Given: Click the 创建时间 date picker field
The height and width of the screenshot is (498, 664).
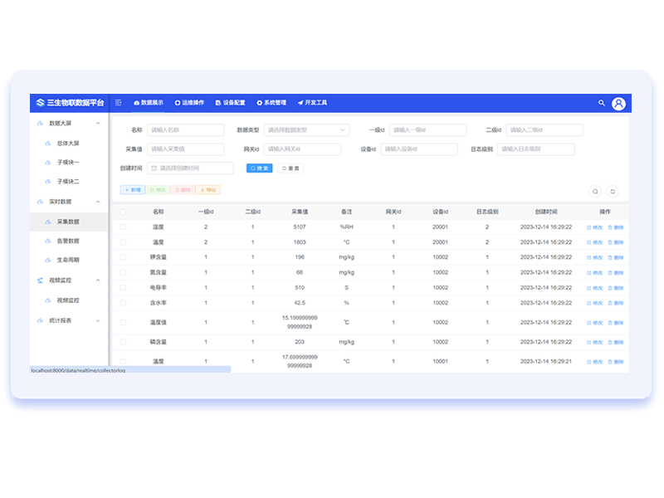Looking at the screenshot, I should point(190,168).
